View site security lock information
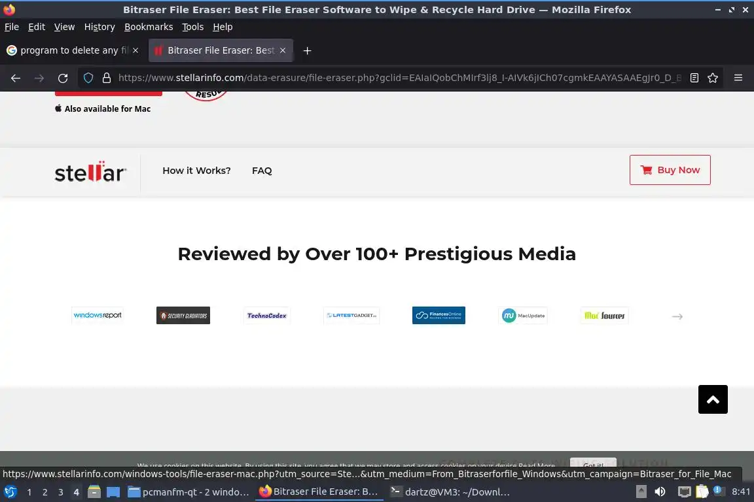Screen dimensions: 754x502 click(x=106, y=78)
